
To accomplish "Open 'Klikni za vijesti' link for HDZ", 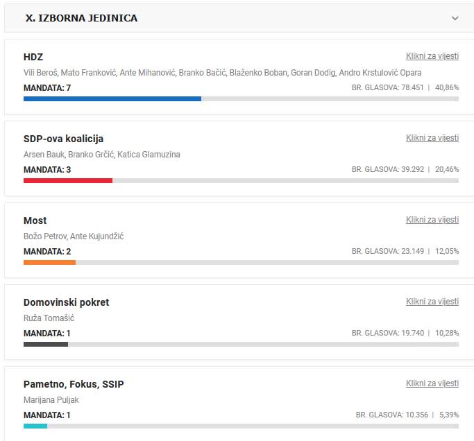I will click(432, 56).
